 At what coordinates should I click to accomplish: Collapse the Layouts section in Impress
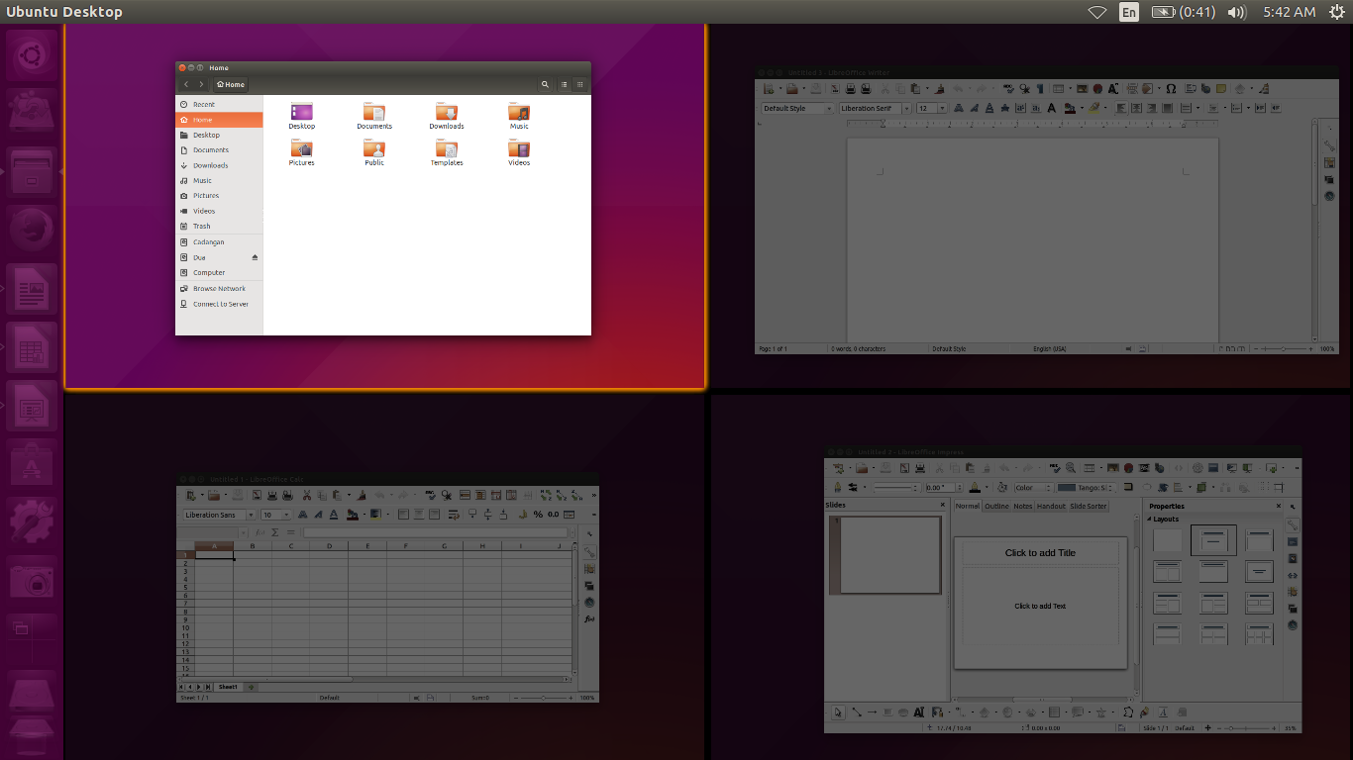click(1150, 519)
